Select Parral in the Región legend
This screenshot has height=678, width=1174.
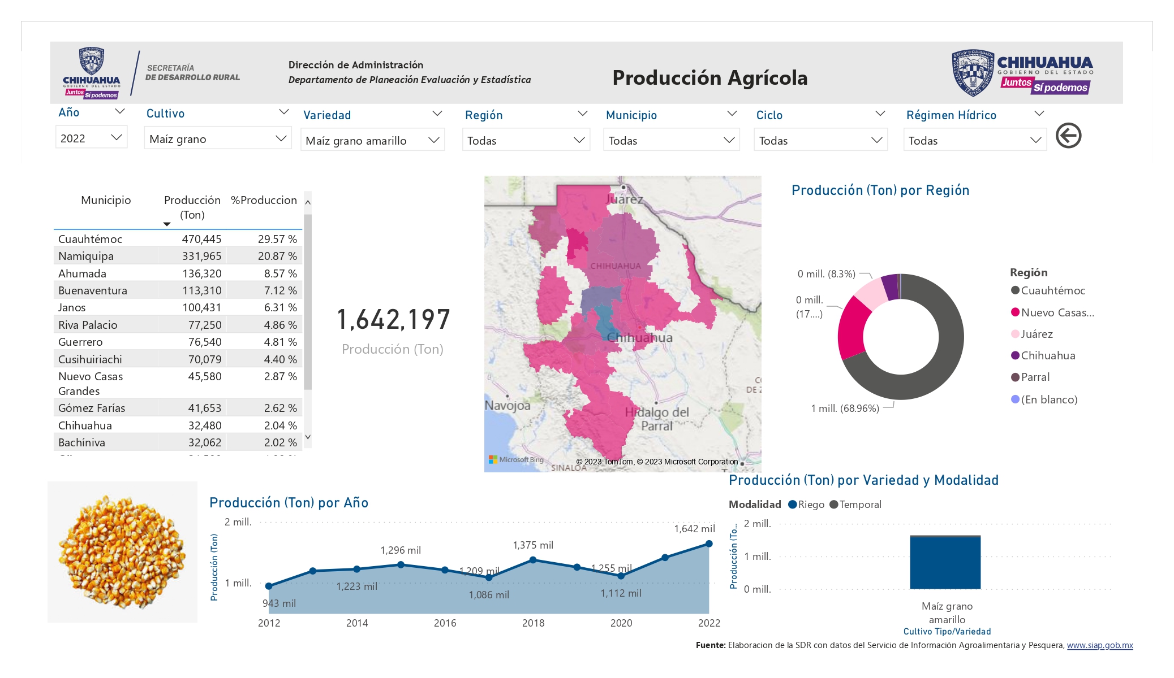[1030, 377]
